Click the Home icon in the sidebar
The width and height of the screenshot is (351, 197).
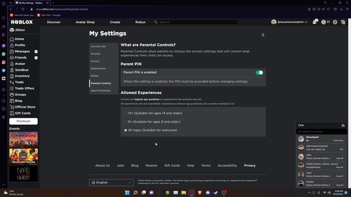(x=12, y=39)
